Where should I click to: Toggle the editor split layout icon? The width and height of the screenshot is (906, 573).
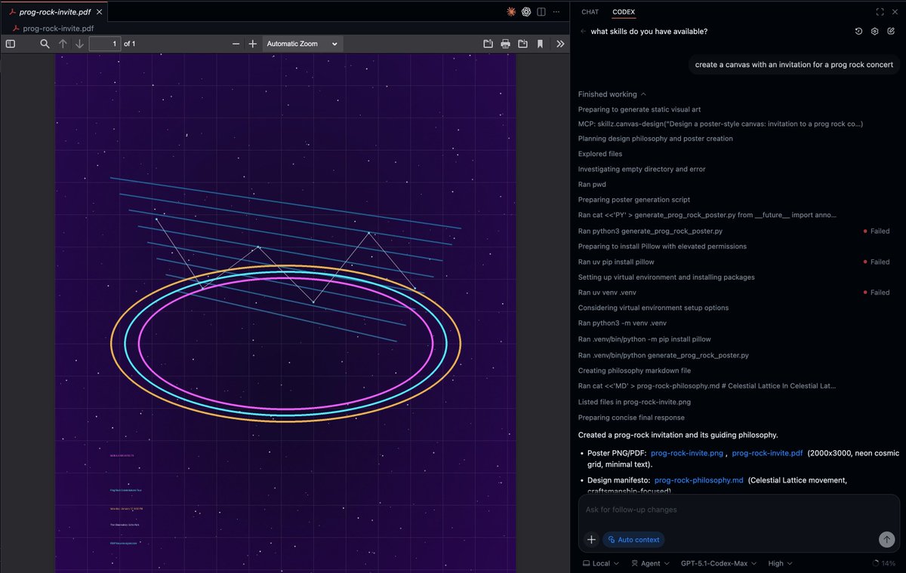[539, 11]
